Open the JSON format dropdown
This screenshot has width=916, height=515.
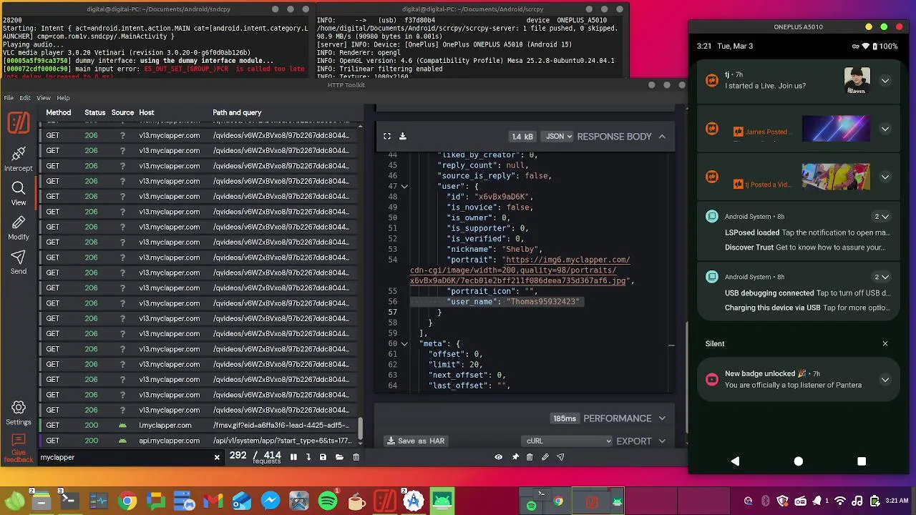(x=558, y=136)
